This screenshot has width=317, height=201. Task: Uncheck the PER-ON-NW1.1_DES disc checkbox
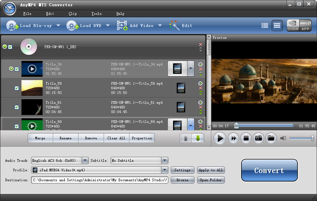[10, 47]
